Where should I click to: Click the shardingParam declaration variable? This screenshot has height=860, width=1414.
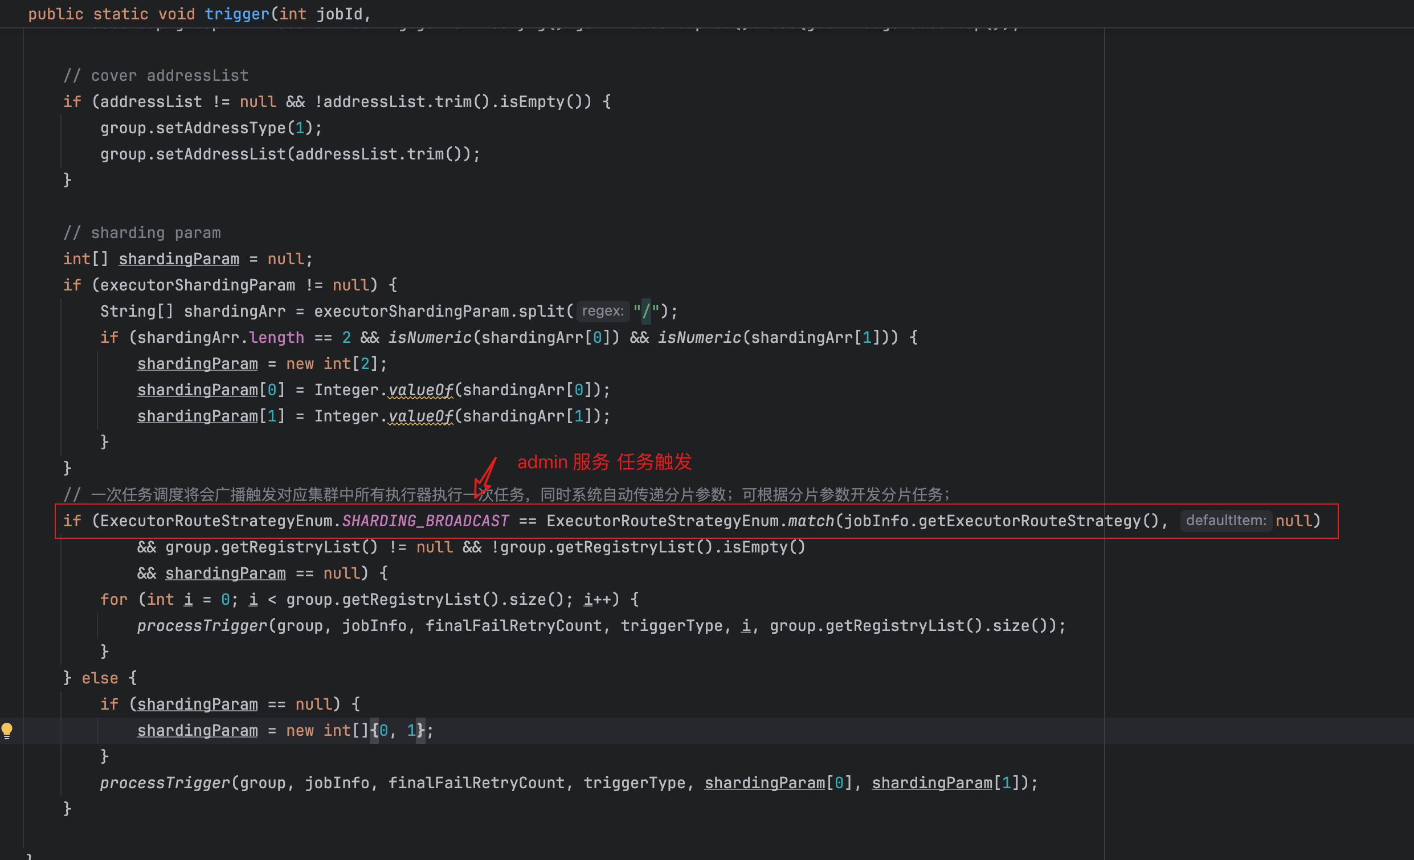click(x=179, y=259)
